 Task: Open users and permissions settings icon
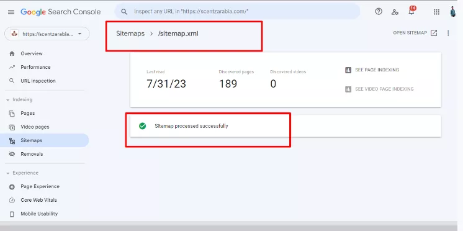[395, 12]
